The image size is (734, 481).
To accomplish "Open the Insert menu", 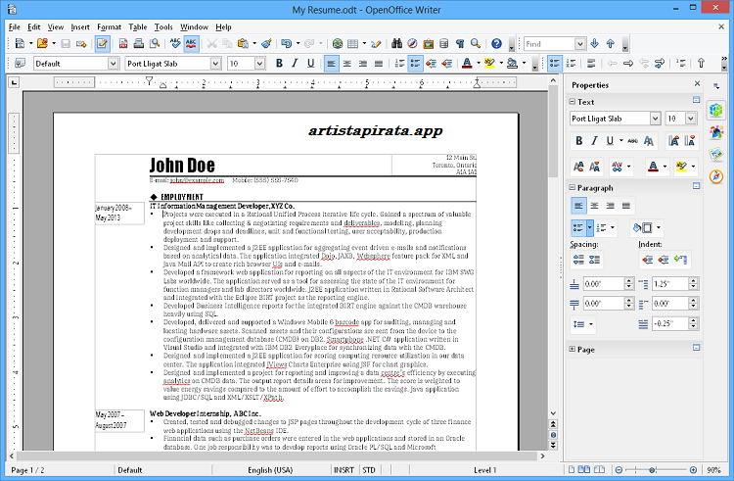I will click(x=80, y=26).
